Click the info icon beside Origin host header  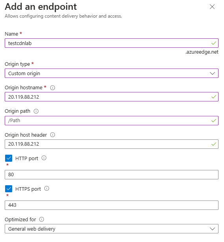[53, 135]
